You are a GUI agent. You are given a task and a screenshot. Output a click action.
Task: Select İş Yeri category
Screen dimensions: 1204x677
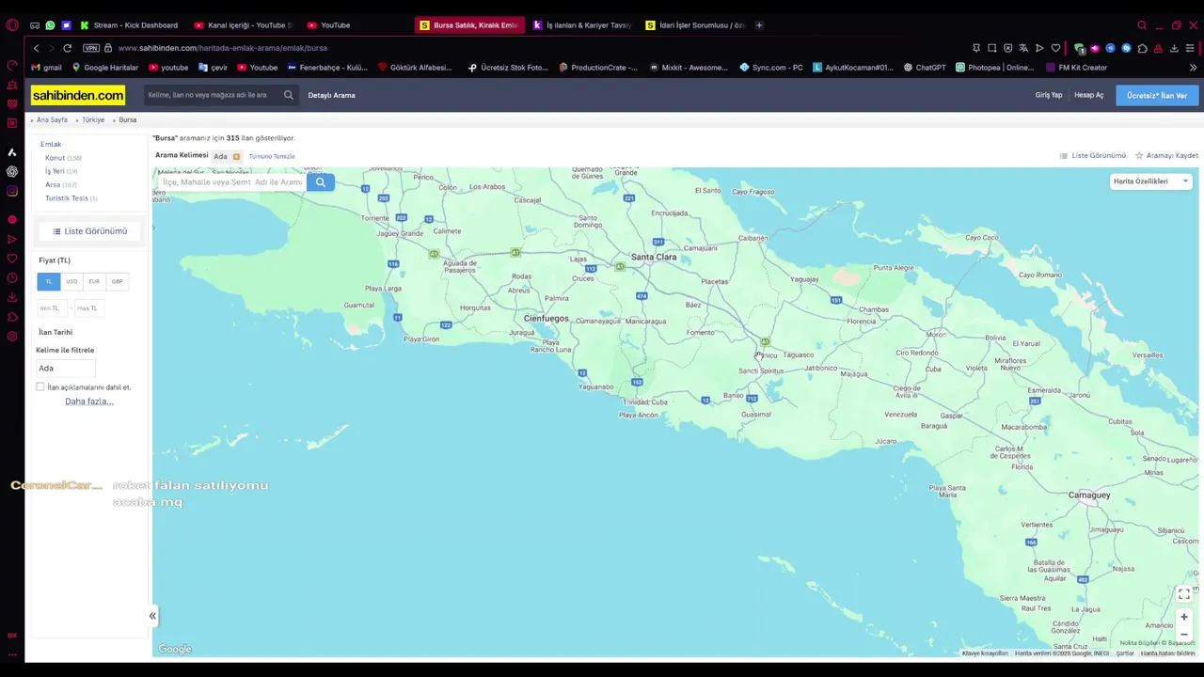55,171
